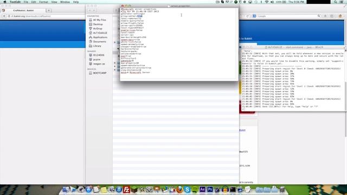Image resolution: width=347 pixels, height=195 pixels.
Task: Open Finder from the Dock
Action: [66, 190]
